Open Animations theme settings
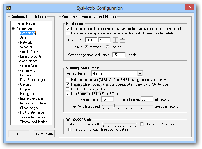The width and height of the screenshot is (202, 149). click(27, 70)
